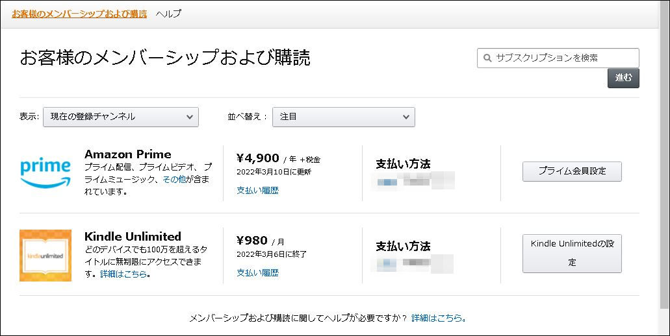Screen dimensions: 670x336
Task: Click the ¥4,900 yearly price text
Action: 257,158
